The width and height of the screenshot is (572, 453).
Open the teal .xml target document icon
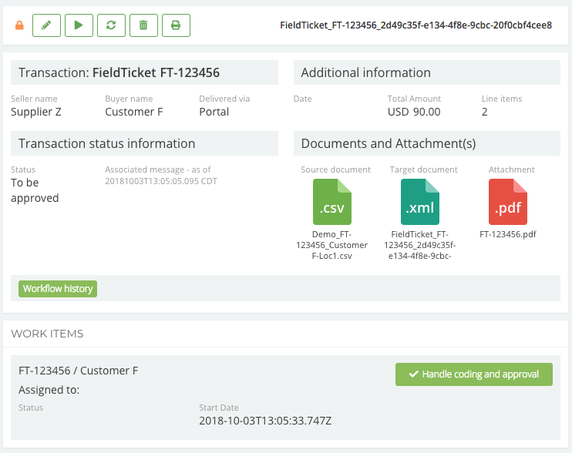click(420, 200)
